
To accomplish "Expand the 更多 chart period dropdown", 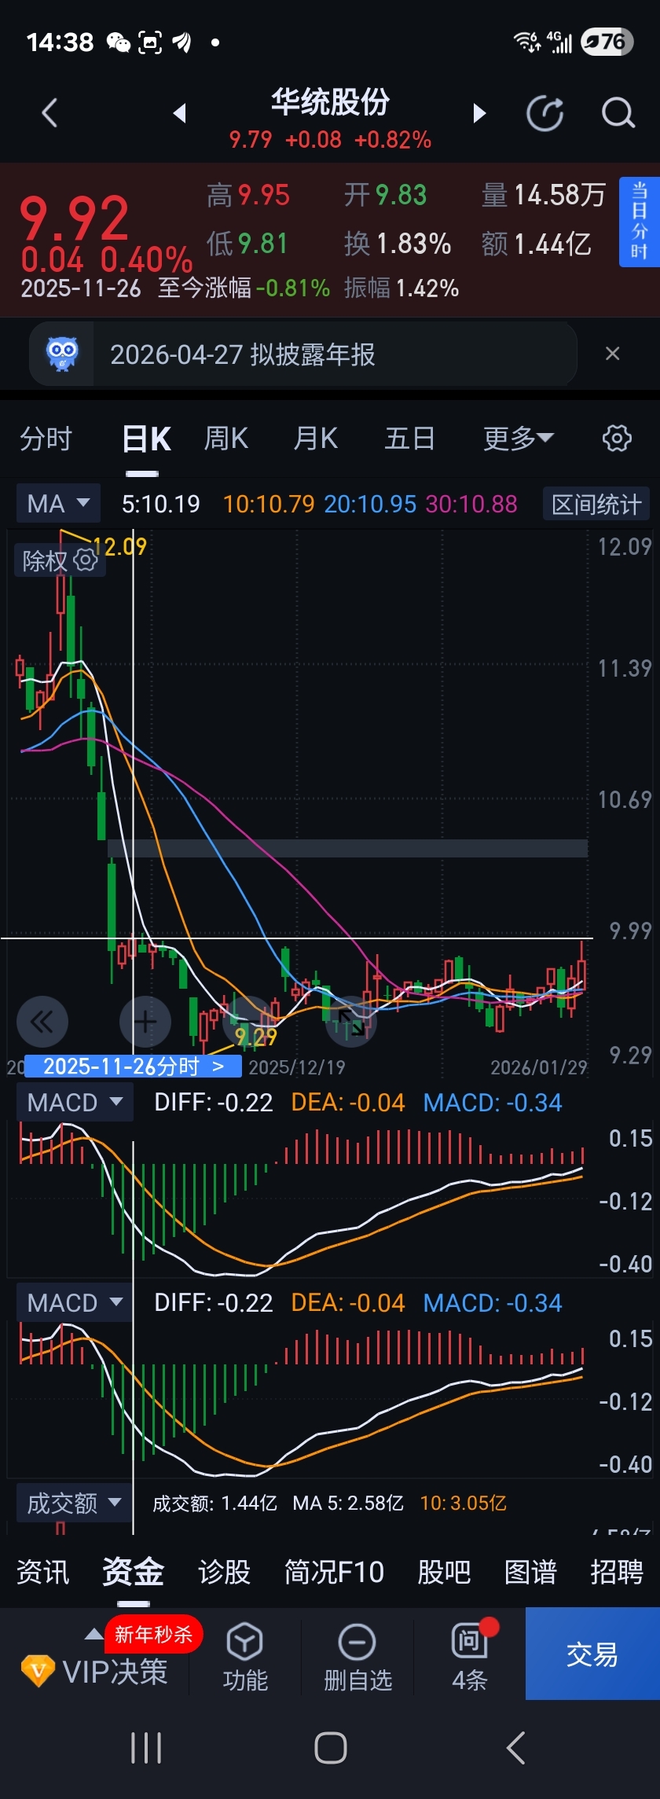I will (519, 438).
